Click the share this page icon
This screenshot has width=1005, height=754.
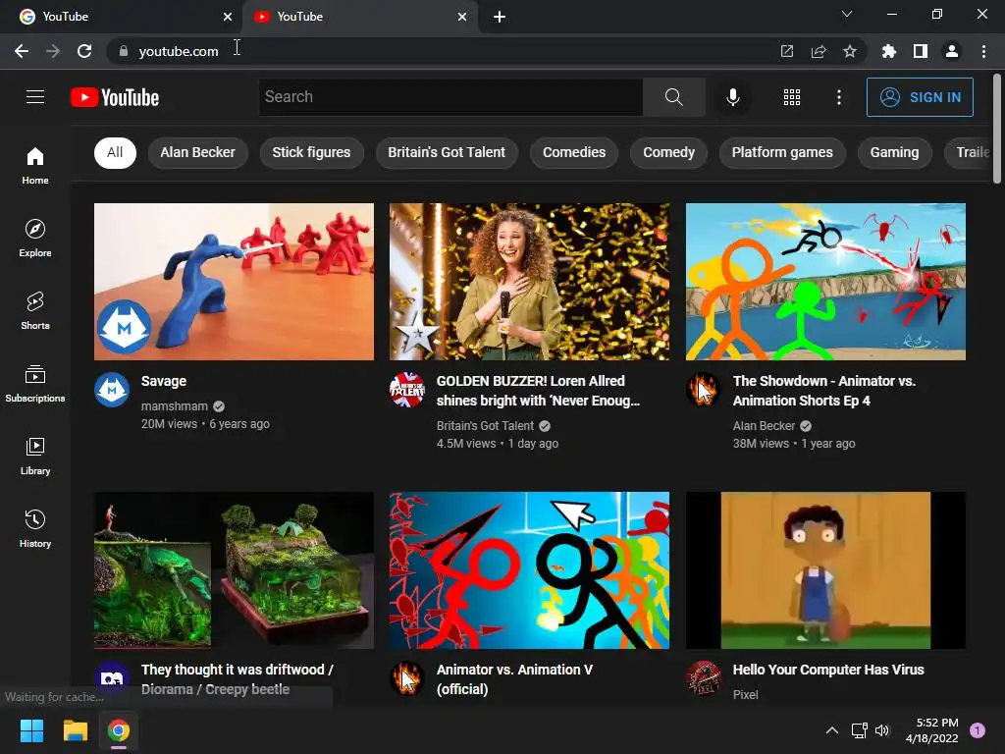819,51
